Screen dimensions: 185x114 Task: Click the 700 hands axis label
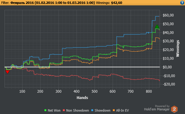131,91
